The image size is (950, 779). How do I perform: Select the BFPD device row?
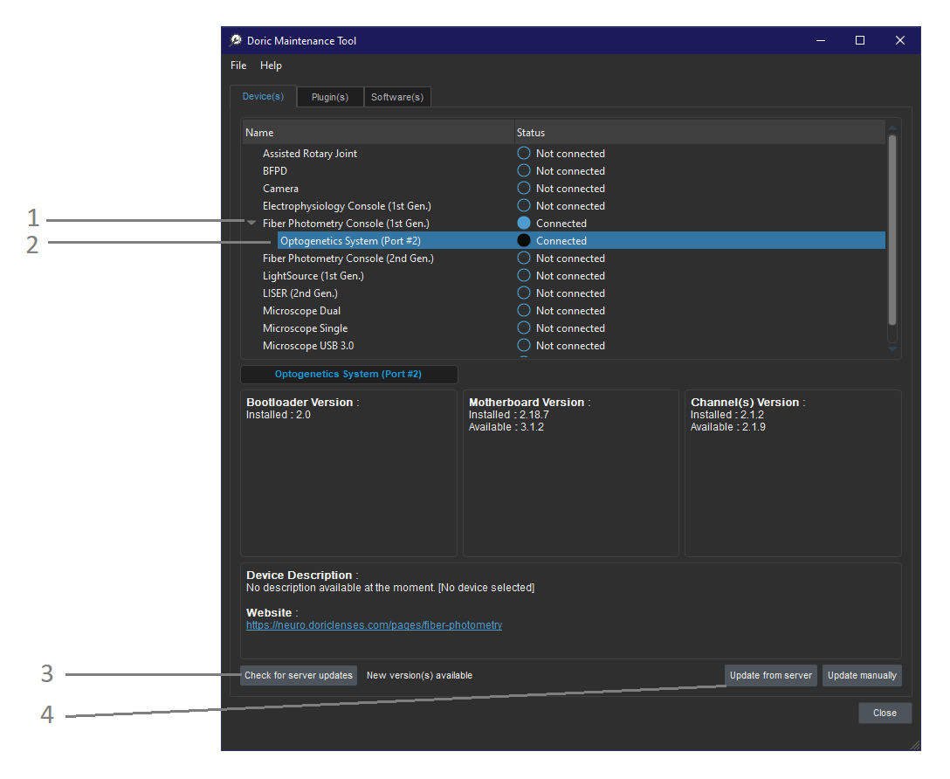tap(275, 171)
